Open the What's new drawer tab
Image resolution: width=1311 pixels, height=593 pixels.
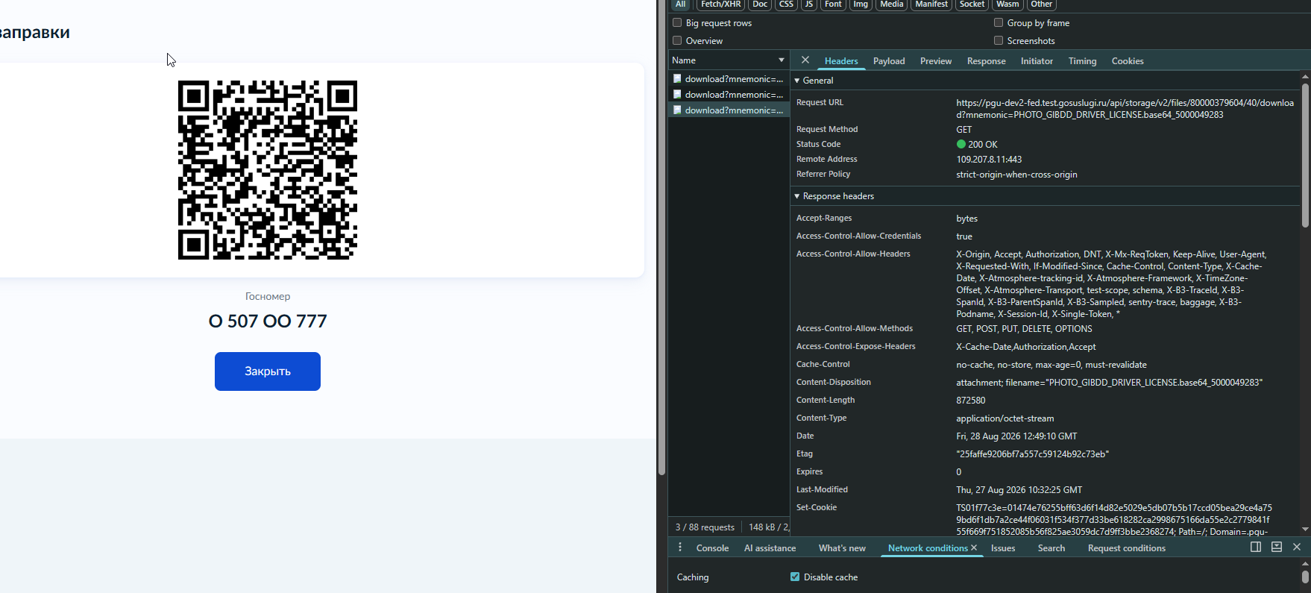point(842,548)
